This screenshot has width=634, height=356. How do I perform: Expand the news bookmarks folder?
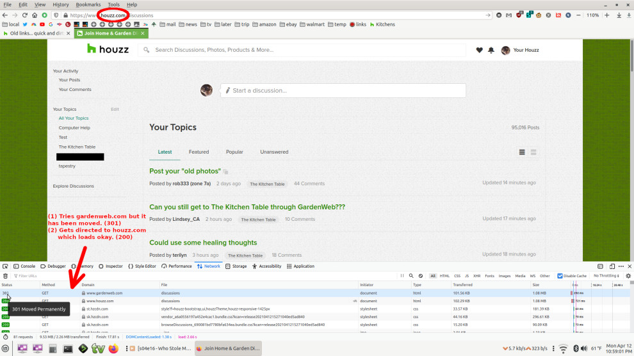188,24
